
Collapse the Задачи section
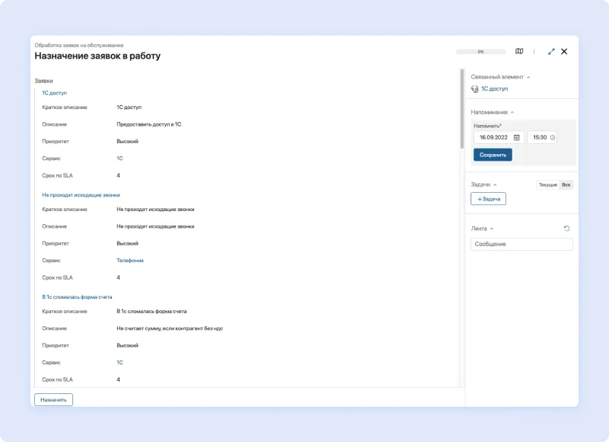tap(495, 185)
